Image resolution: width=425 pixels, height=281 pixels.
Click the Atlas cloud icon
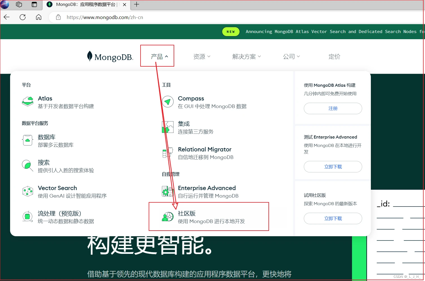coord(27,101)
